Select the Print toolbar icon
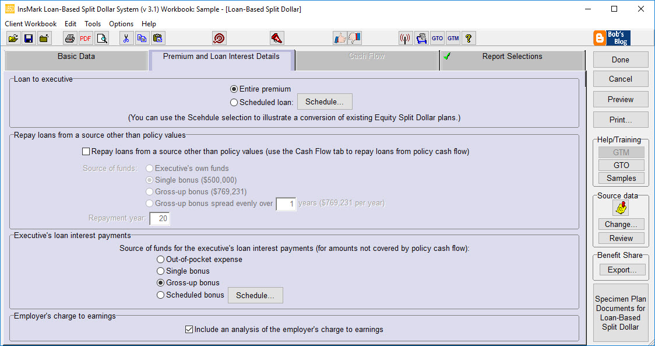The image size is (655, 346). click(69, 38)
